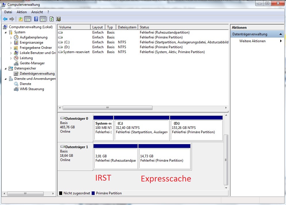Image resolution: width=286 pixels, height=205 pixels.
Task: Open the Ansicht menu
Action: click(37, 12)
